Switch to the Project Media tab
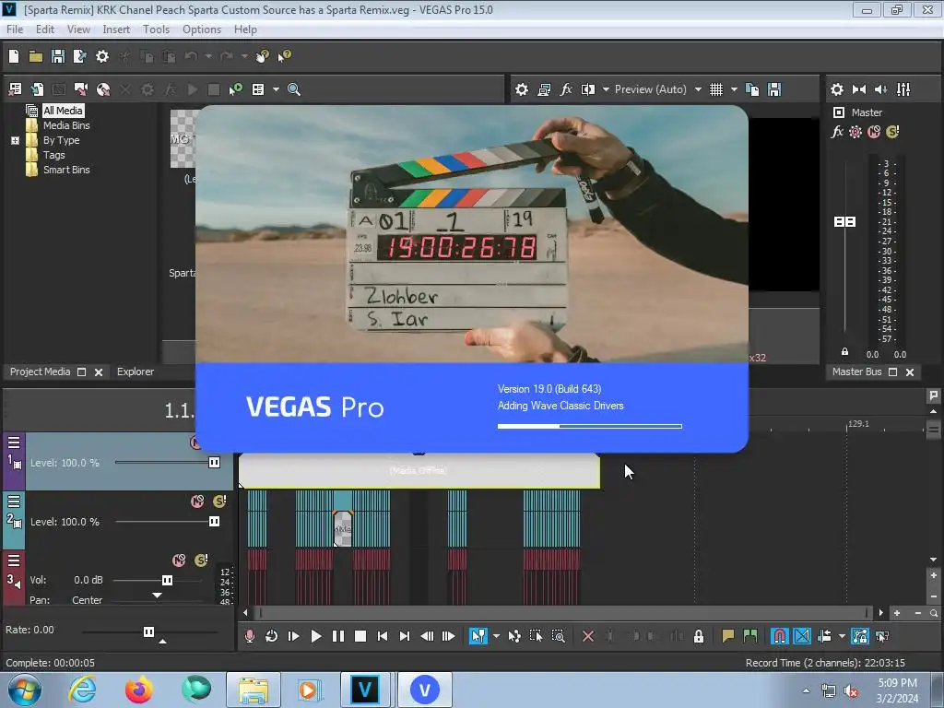944x708 pixels. (x=40, y=372)
